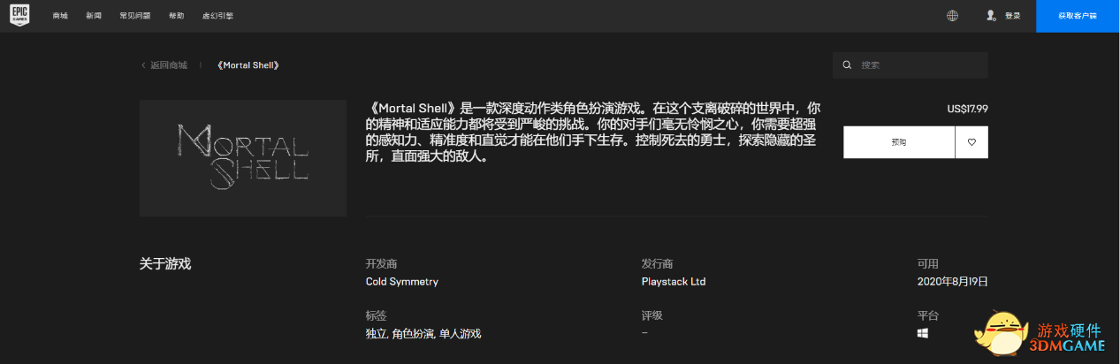
Task: Click the 预购 pre-purchase button
Action: pyautogui.click(x=899, y=142)
